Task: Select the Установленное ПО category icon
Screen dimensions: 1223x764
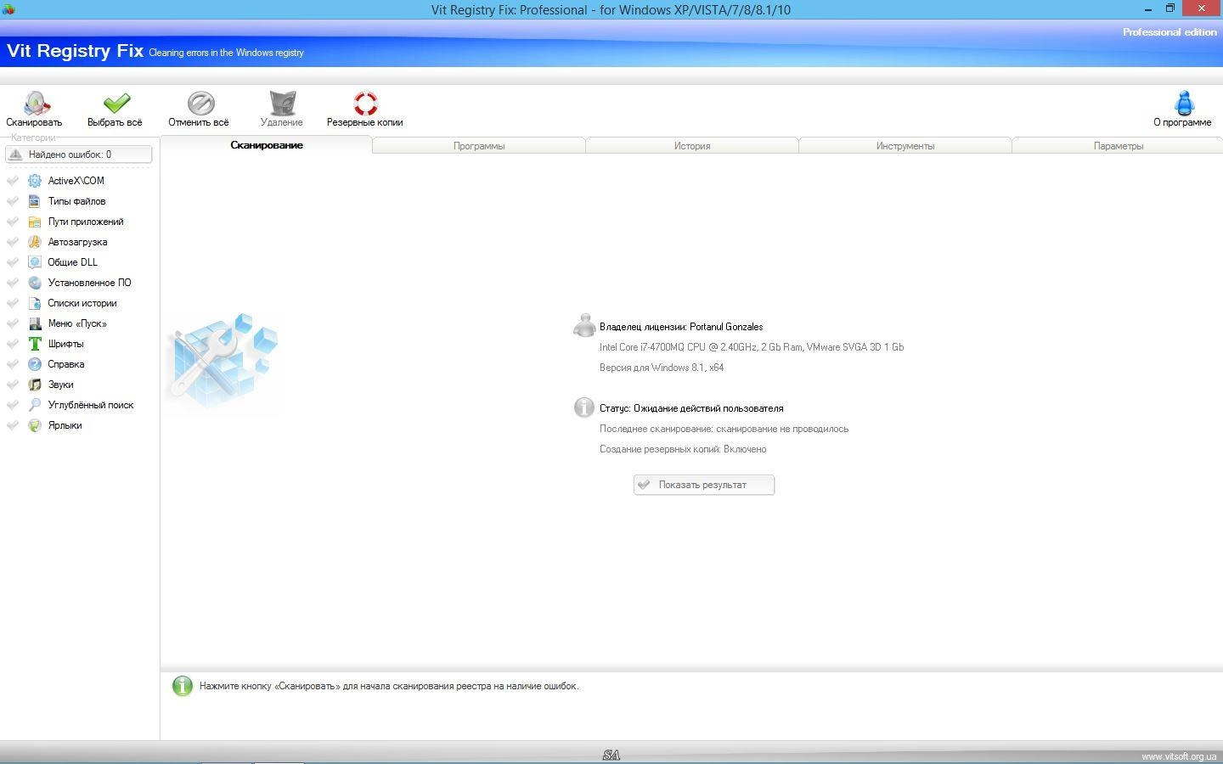Action: (x=35, y=283)
